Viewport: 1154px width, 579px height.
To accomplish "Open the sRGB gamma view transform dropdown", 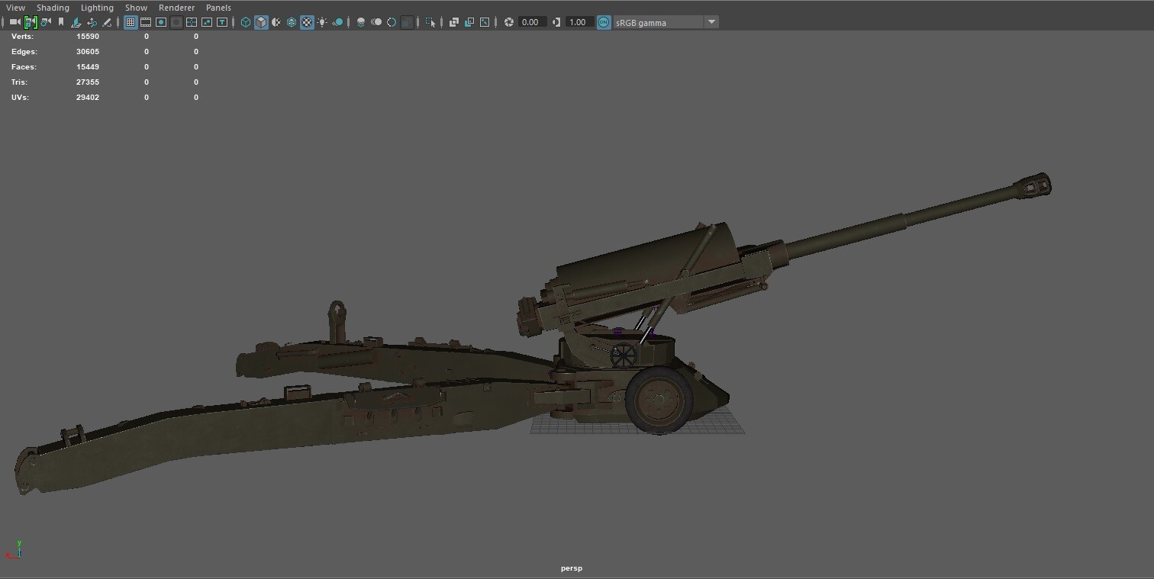I will pyautogui.click(x=666, y=22).
